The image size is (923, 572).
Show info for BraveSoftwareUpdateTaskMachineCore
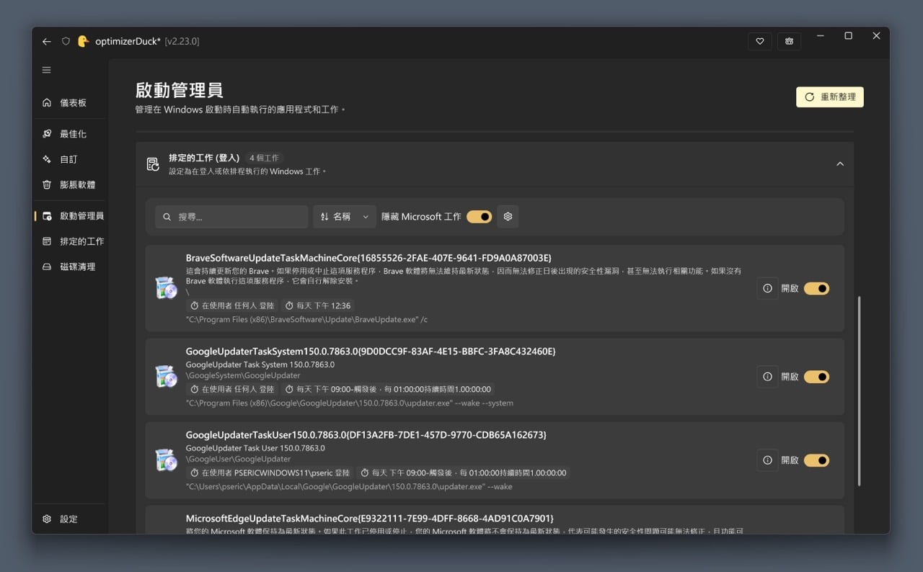[x=767, y=288]
